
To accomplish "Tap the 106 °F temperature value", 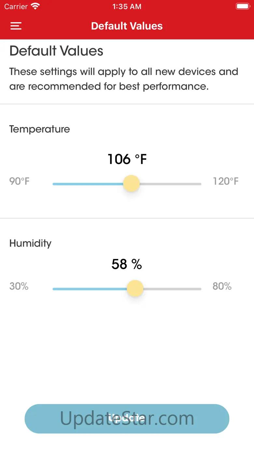I will (127, 159).
